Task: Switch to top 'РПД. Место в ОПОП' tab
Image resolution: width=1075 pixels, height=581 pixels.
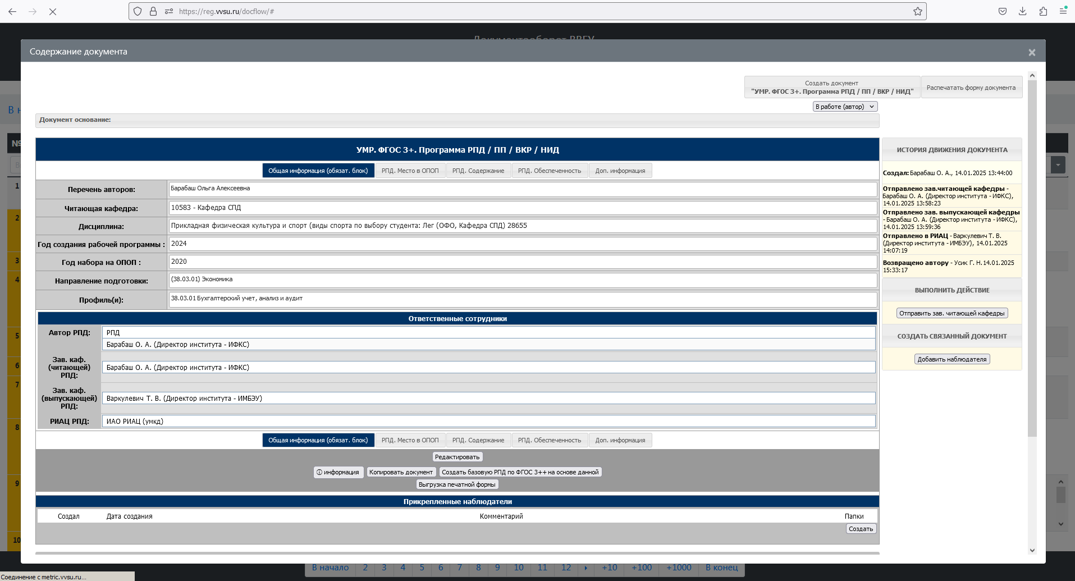Action: pos(410,171)
